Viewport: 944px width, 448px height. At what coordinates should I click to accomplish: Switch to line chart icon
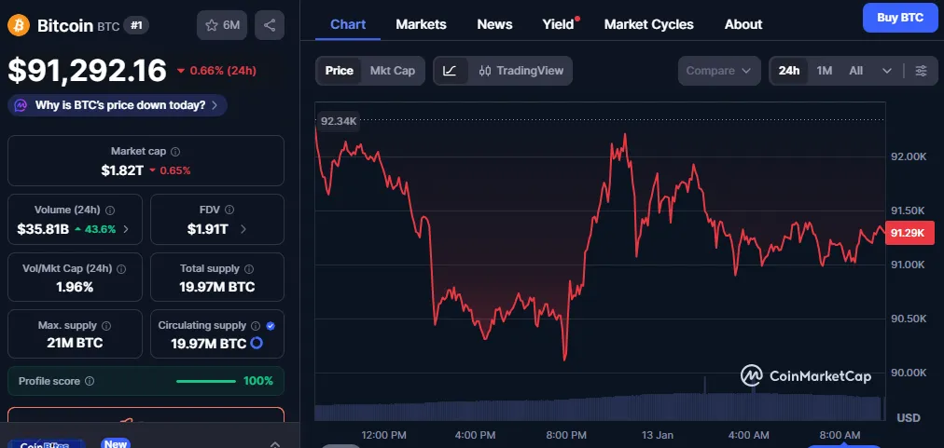click(451, 71)
